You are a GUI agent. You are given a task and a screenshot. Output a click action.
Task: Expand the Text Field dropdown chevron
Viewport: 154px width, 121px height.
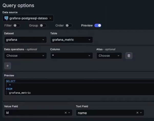click(x=141, y=113)
